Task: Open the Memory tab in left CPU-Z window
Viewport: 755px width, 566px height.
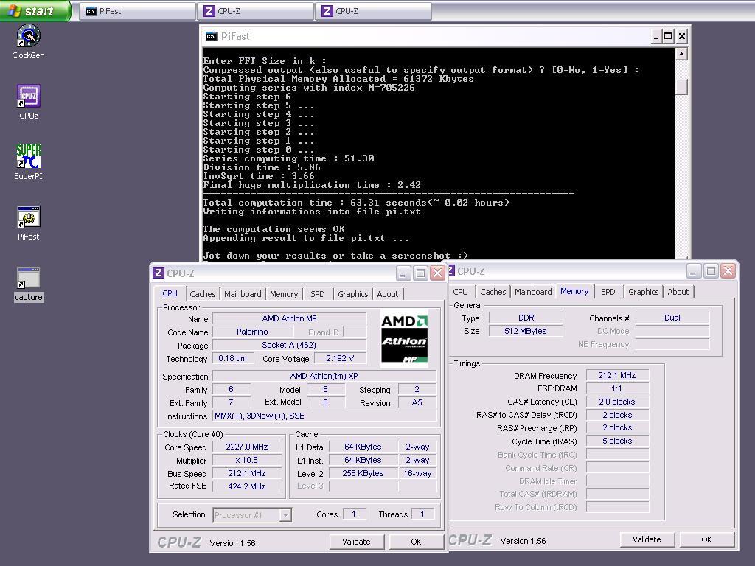Action: point(284,293)
